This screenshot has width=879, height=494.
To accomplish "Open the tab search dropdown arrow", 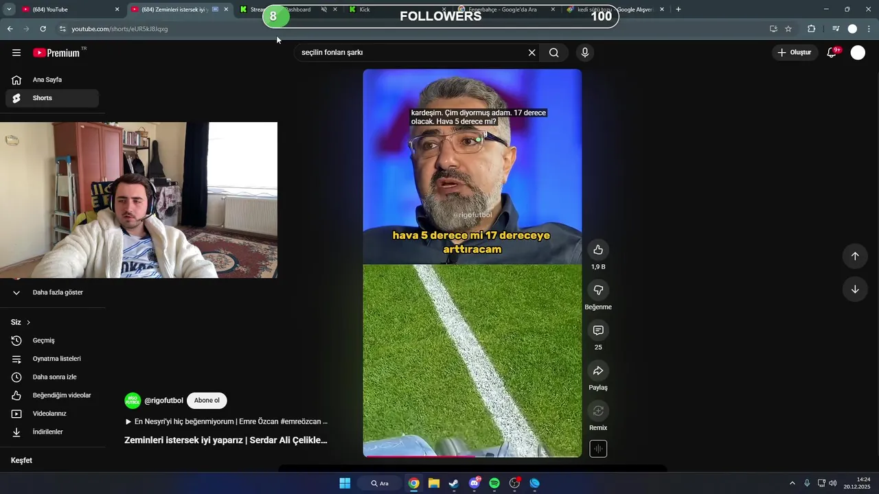I will [x=9, y=10].
